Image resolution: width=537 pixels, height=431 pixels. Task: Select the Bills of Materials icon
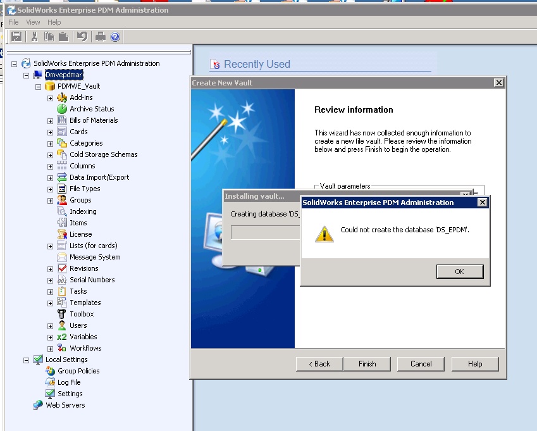coord(62,120)
